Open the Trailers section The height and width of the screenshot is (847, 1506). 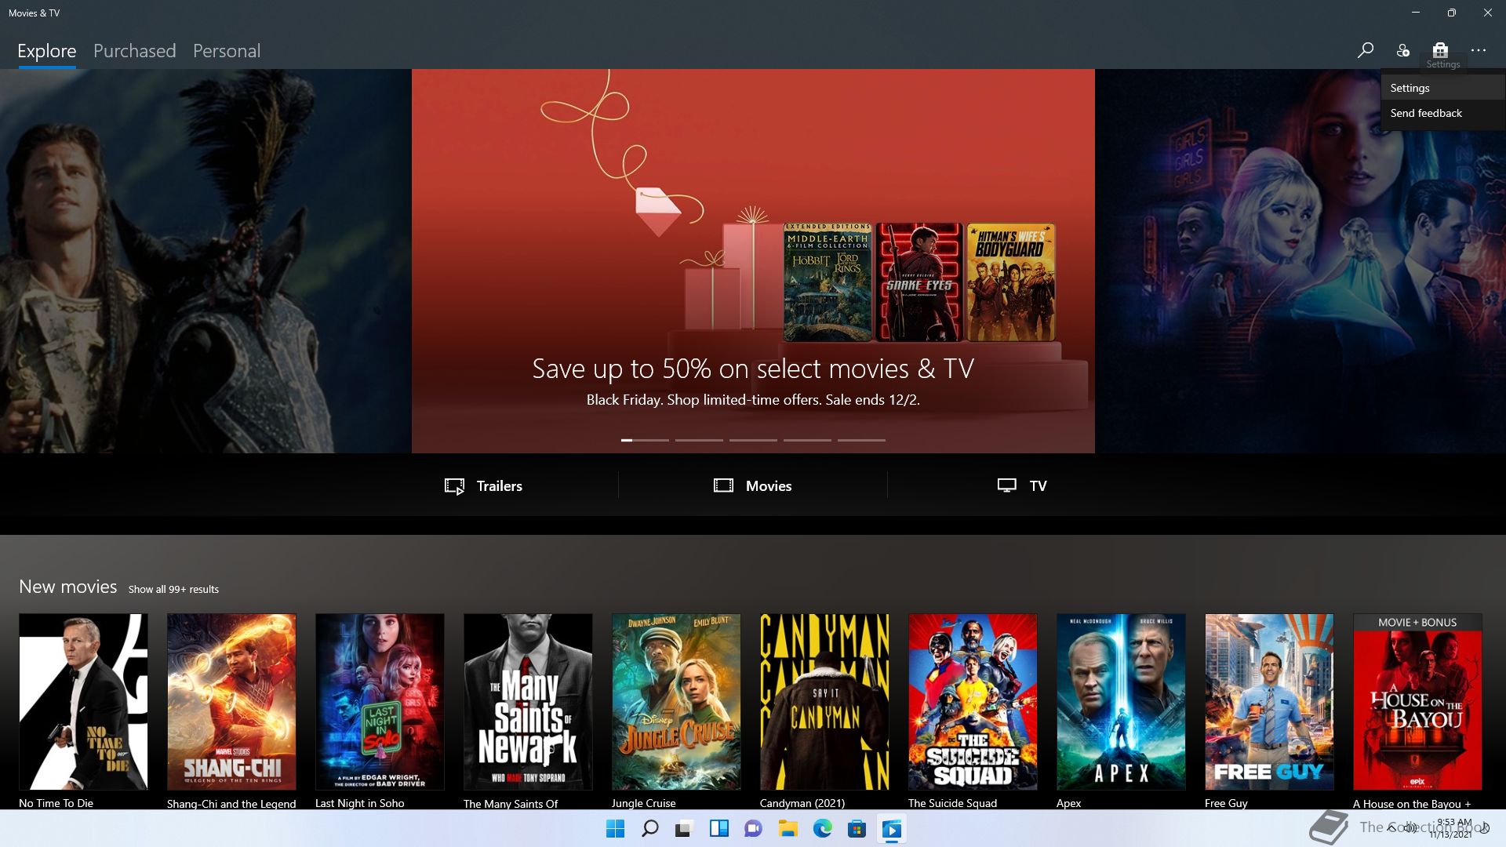pos(483,486)
